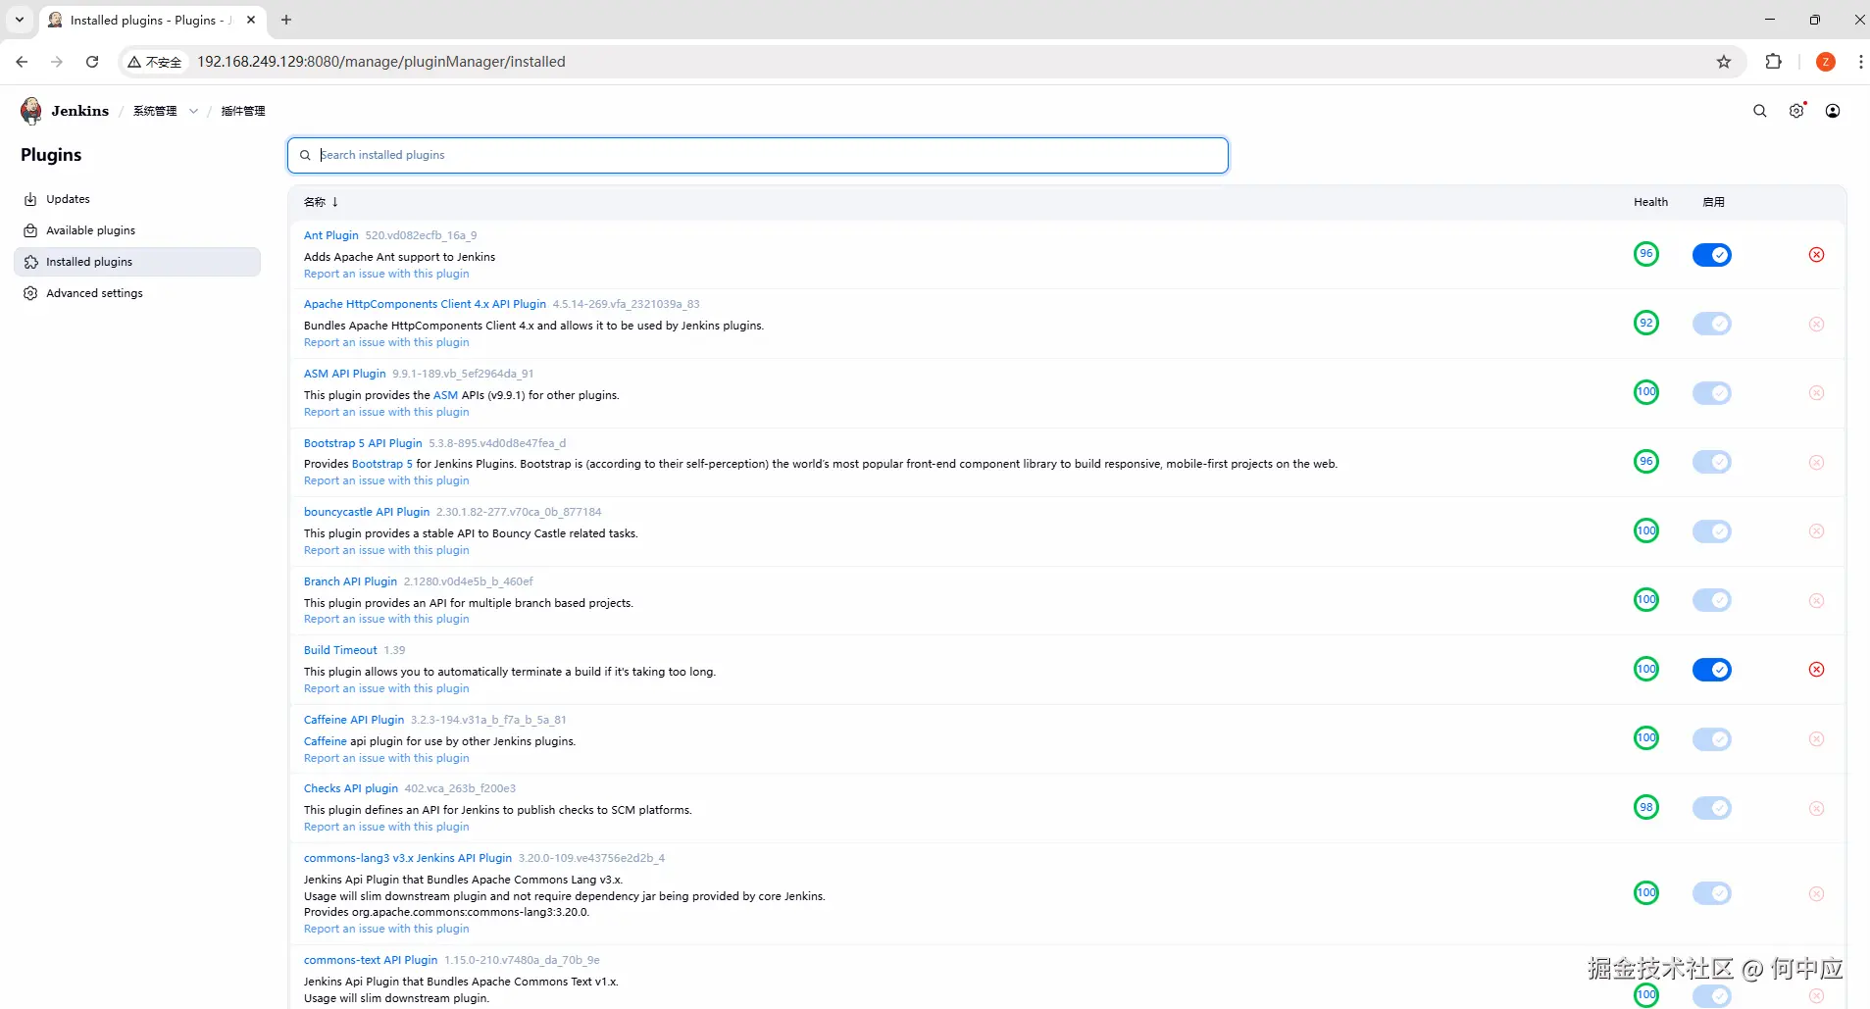
Task: Open the ASM API Plugin link
Action: pos(345,374)
